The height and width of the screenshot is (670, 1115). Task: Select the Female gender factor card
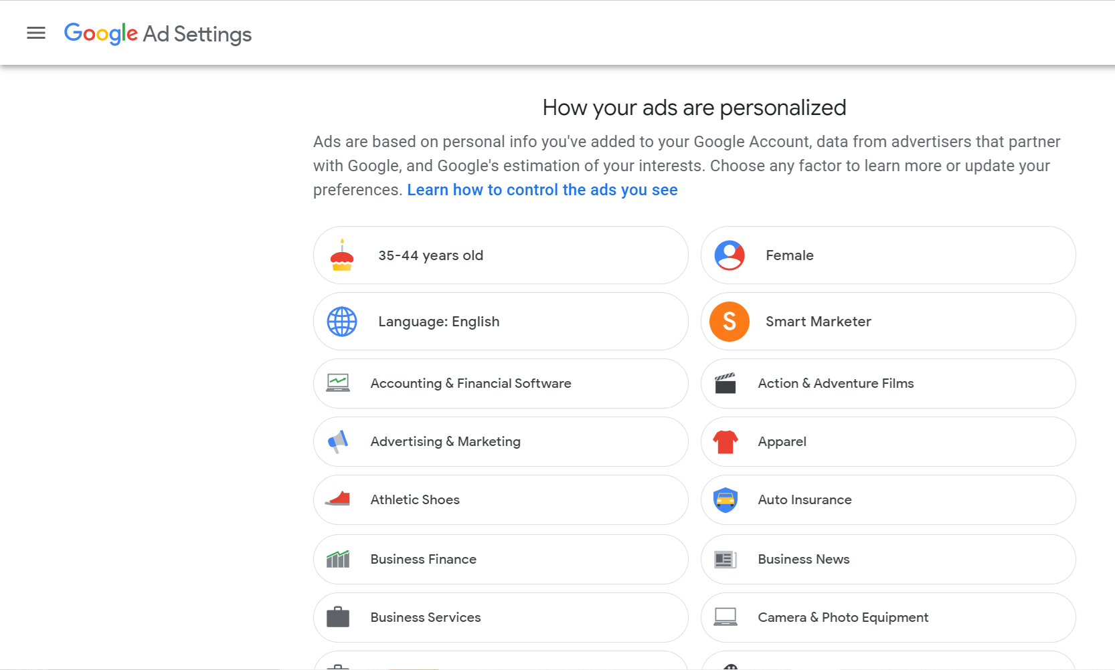click(x=887, y=255)
